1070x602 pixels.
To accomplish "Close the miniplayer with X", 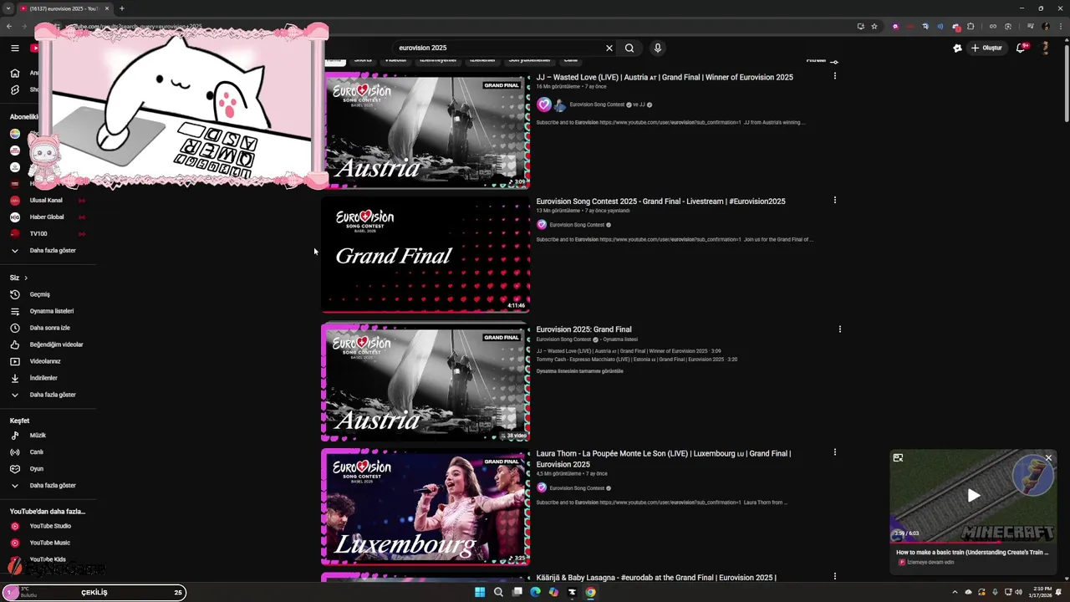I will pos(1048,458).
